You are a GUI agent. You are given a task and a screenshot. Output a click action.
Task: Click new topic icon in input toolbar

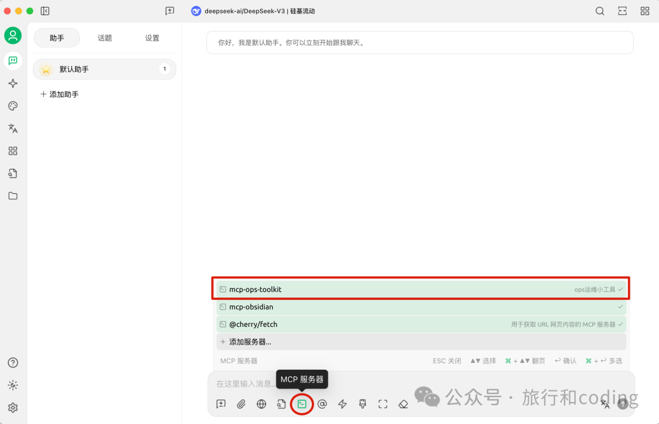221,404
